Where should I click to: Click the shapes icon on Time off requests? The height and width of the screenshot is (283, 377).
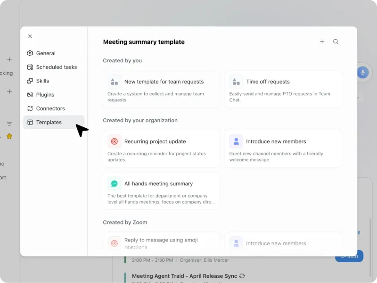236,82
